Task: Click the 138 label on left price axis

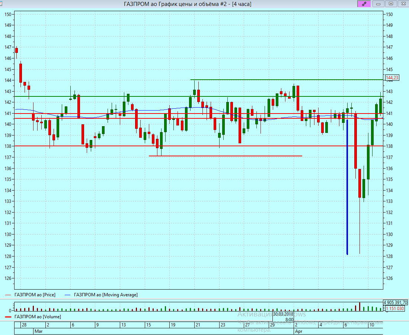Action: click(x=8, y=146)
